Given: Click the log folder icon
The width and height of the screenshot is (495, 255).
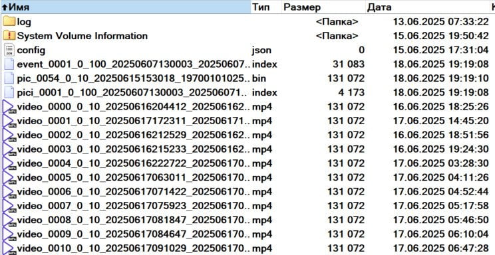Looking at the screenshot, I should coord(9,21).
